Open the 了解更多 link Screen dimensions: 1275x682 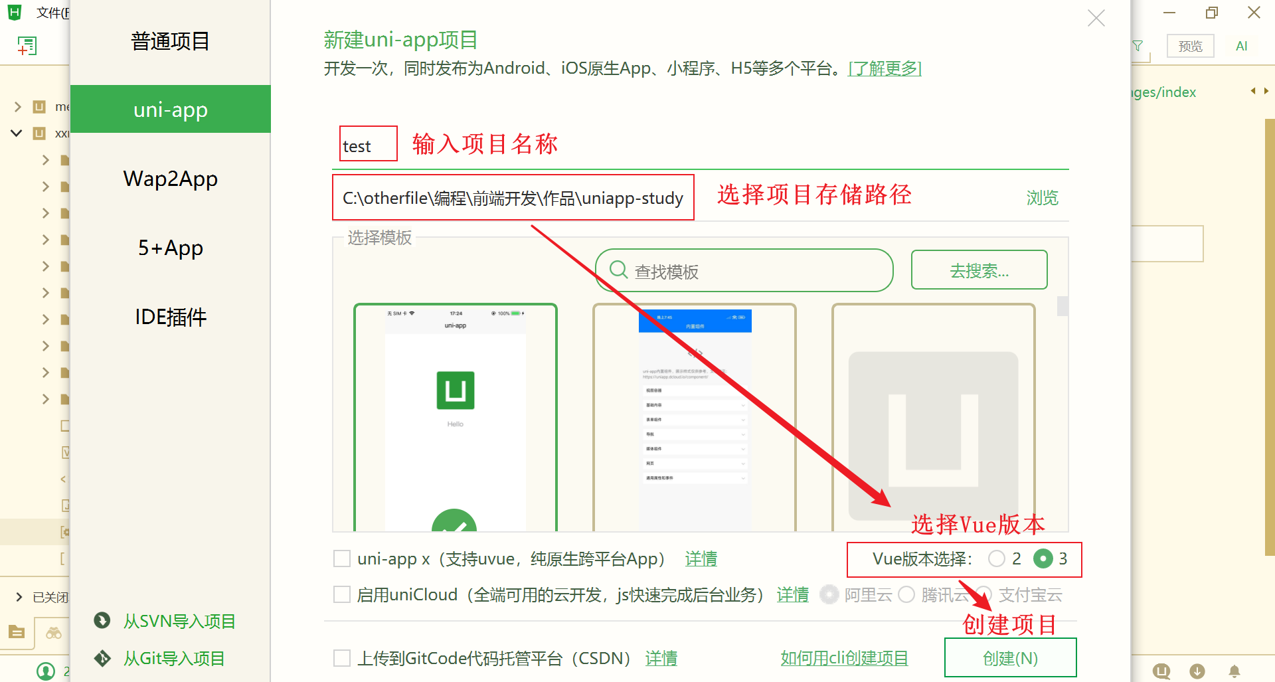[885, 68]
